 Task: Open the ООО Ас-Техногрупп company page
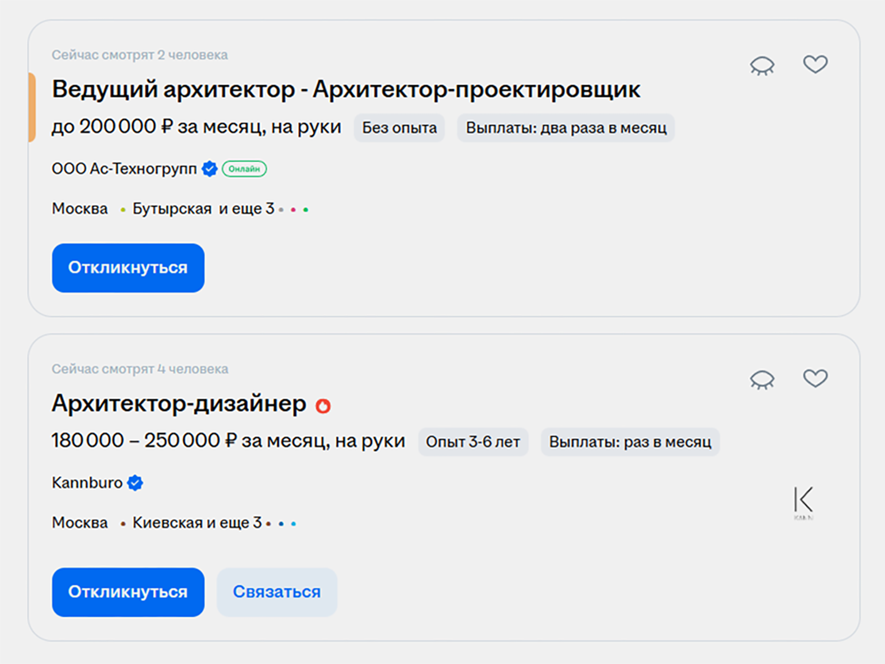pos(124,169)
